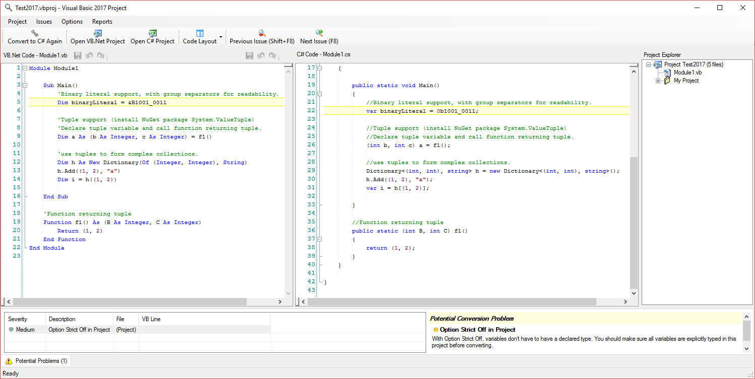Click the undo icon left of C# Code label
The image size is (755, 379).
click(261, 55)
